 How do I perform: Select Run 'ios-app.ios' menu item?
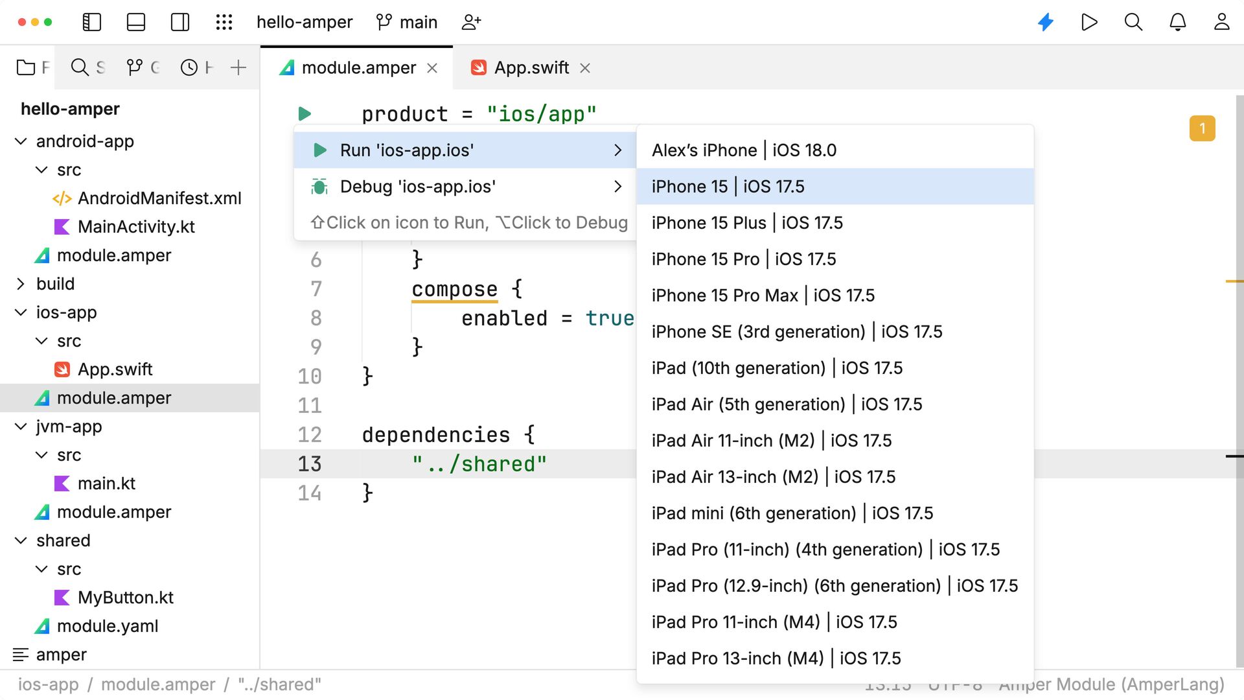click(x=465, y=150)
